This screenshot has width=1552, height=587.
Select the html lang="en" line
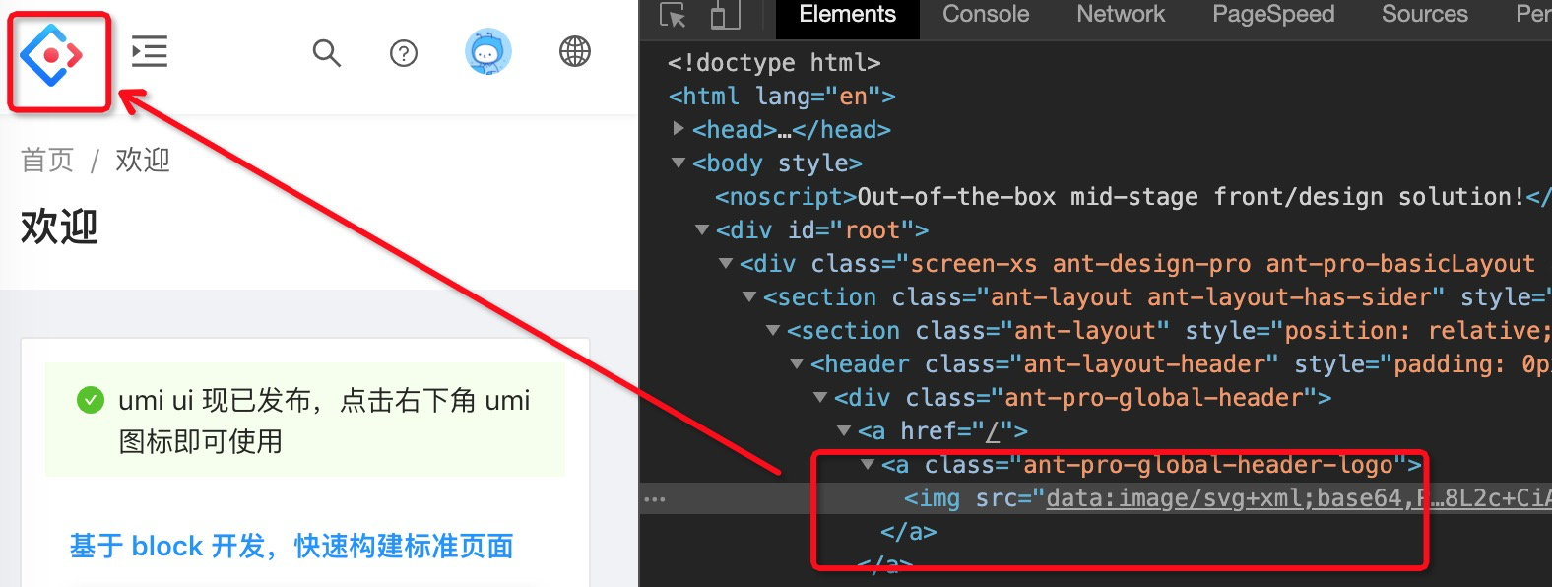(782, 96)
